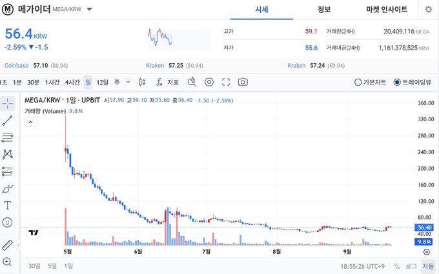Toggle 로그 logarithmic scale
439x274 pixels.
pyautogui.click(x=411, y=266)
